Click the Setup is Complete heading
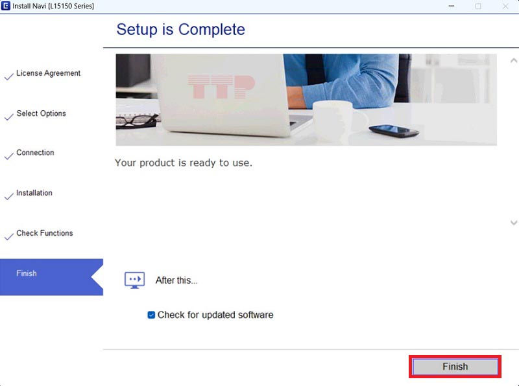 (x=180, y=30)
